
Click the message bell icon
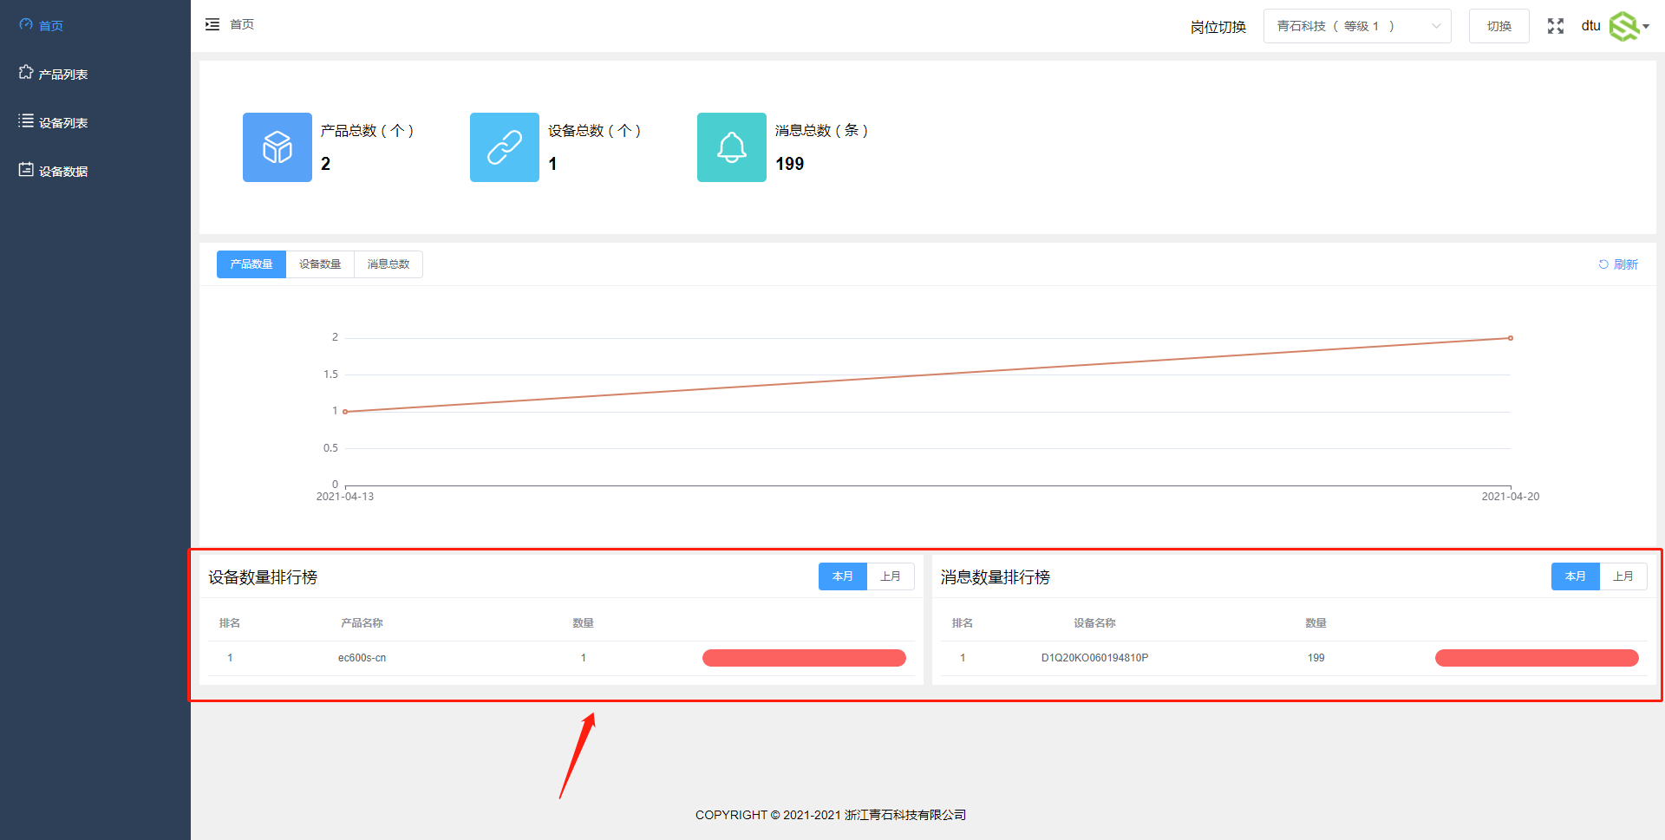(732, 147)
